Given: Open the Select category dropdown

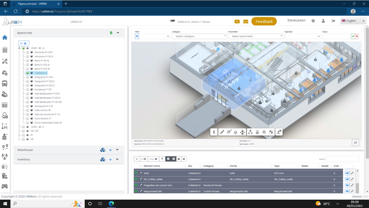Looking at the screenshot, I should pos(199,36).
